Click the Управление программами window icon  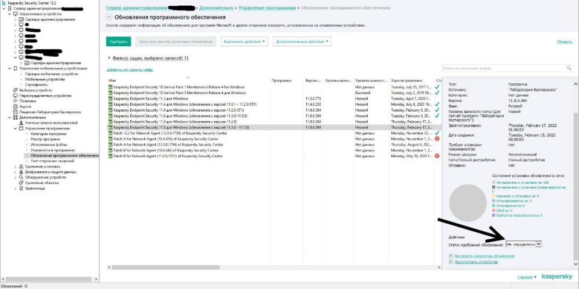click(x=21, y=128)
